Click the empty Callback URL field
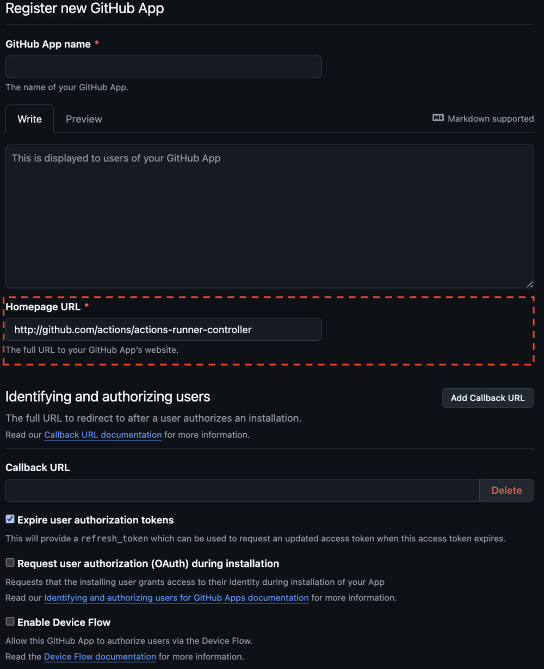544x669 pixels. coord(242,490)
